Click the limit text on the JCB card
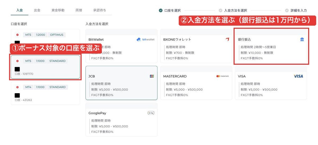 point(110,90)
